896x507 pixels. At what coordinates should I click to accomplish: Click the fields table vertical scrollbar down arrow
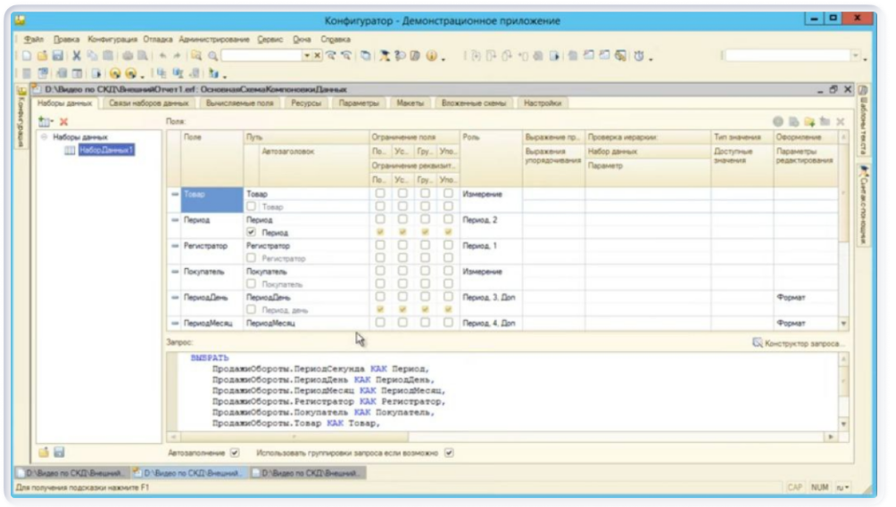tap(844, 323)
